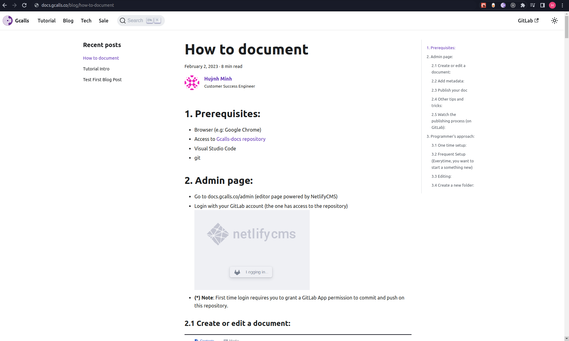Click the browser profile avatar H
The width and height of the screenshot is (569, 341).
click(x=552, y=5)
